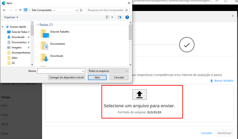Image resolution: width=238 pixels, height=139 pixels.
Task: Open the Área de Trabalho folder
Action: (x=59, y=32)
